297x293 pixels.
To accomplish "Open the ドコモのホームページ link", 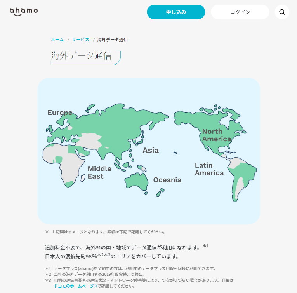I will pyautogui.click(x=75, y=286).
